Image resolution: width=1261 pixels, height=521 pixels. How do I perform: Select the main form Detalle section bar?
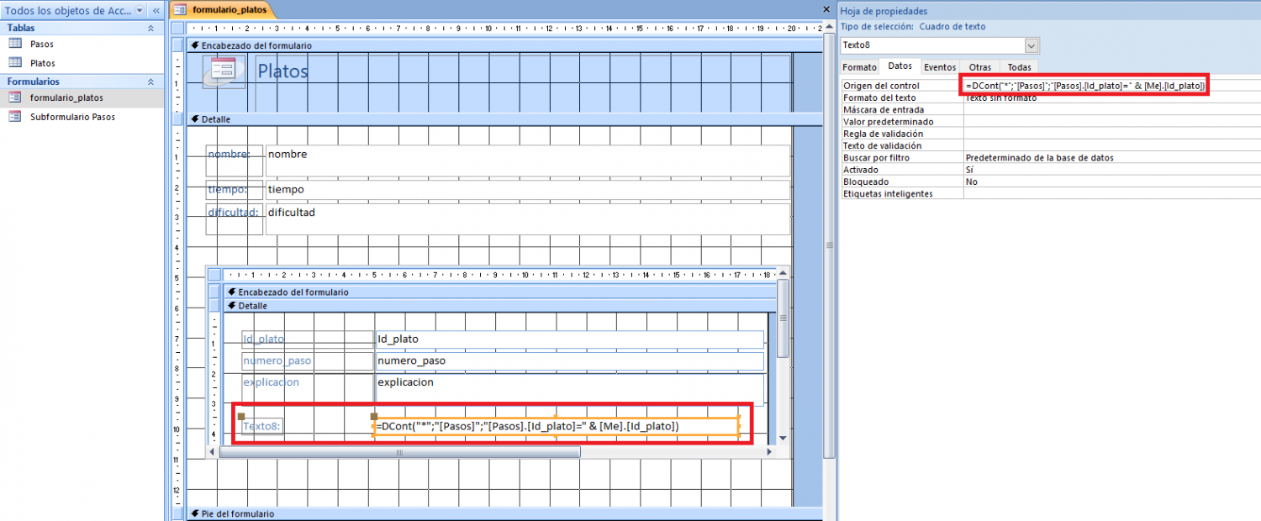point(504,119)
